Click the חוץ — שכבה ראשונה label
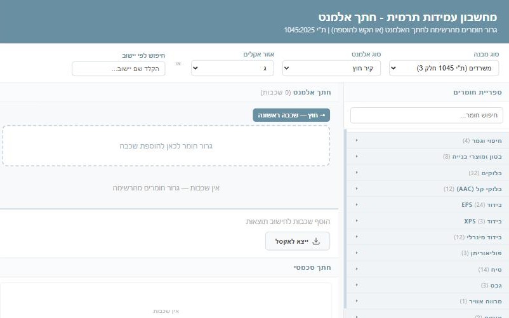 [x=291, y=115]
